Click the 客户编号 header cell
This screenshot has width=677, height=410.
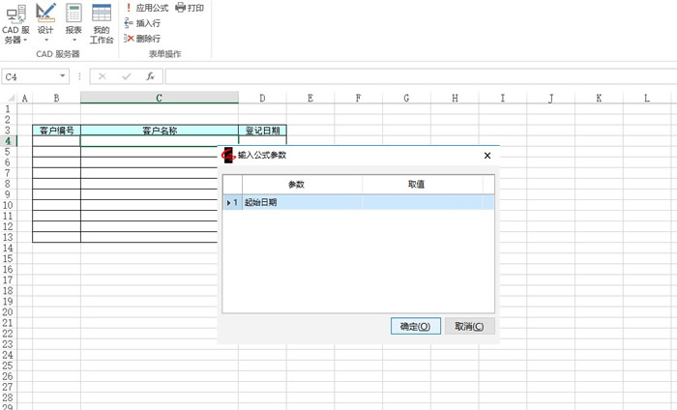(x=56, y=130)
